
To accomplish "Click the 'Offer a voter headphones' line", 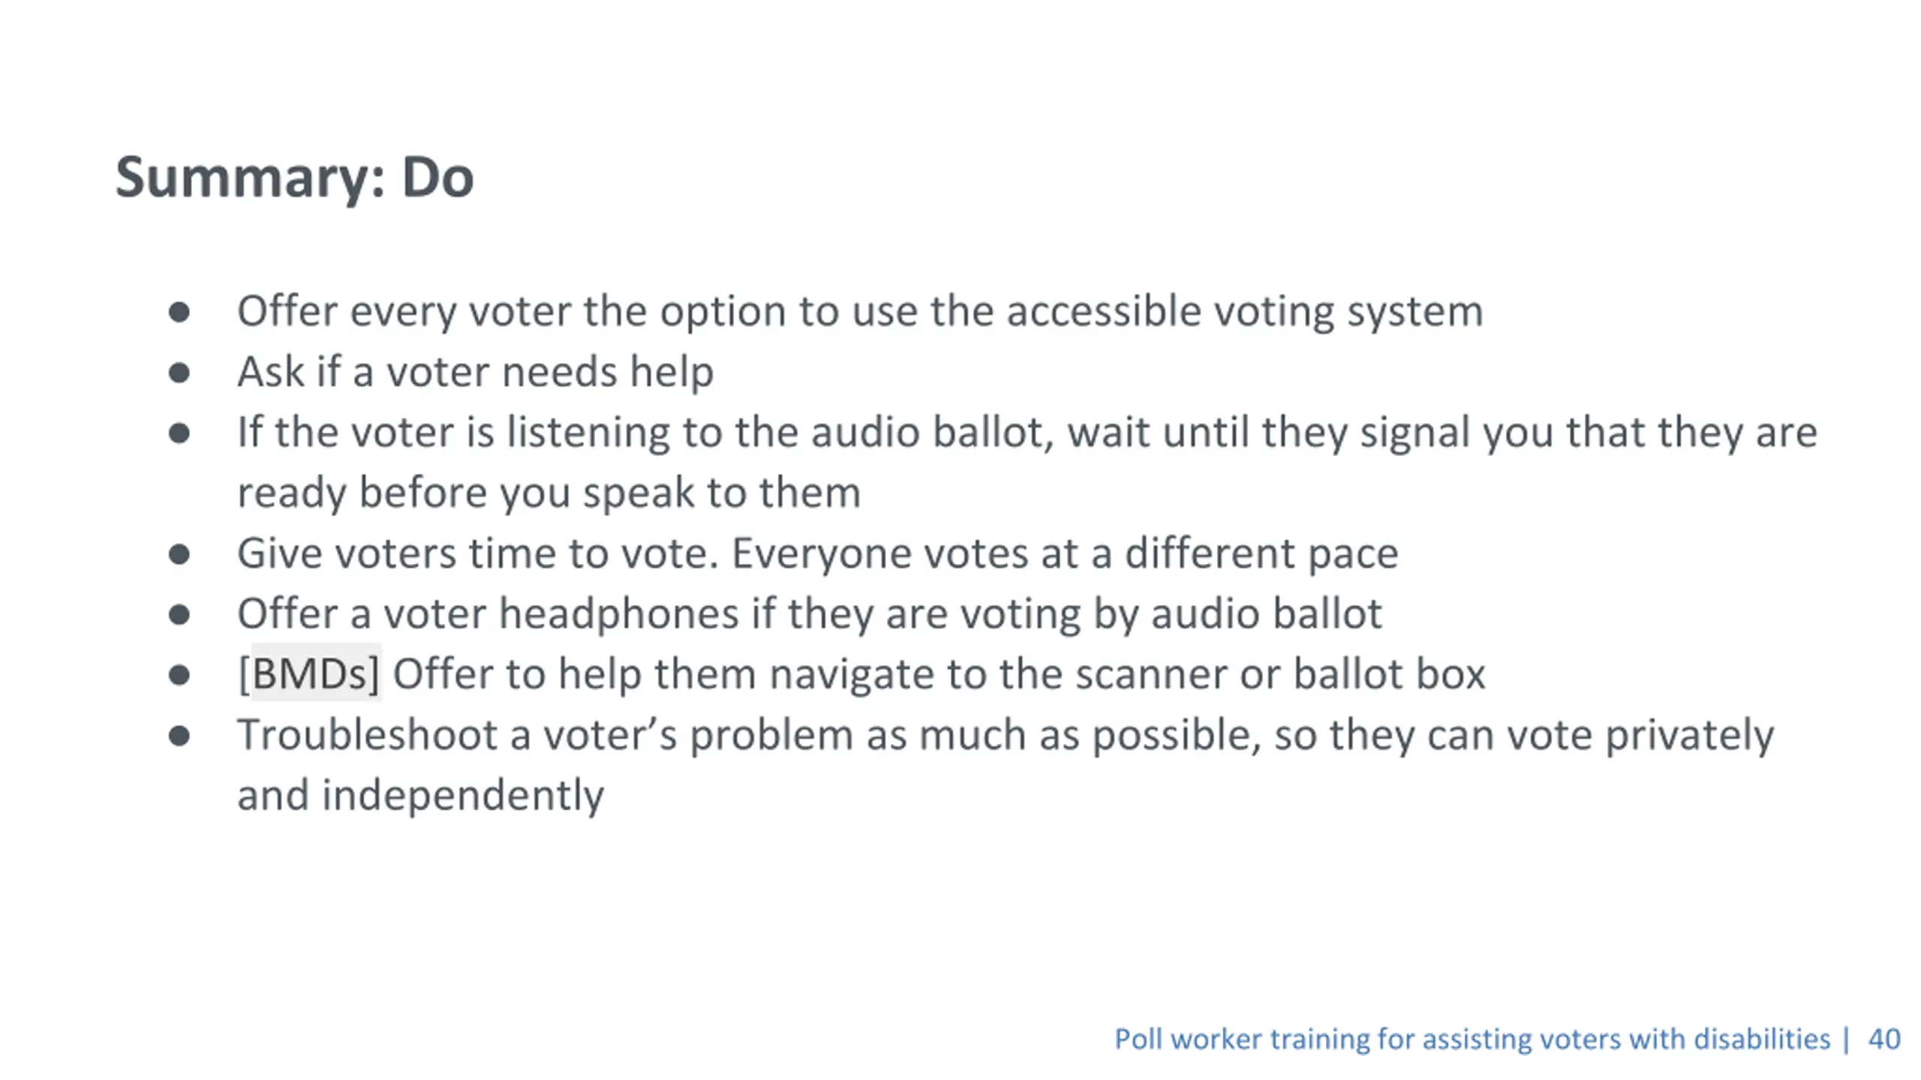I will point(810,614).
